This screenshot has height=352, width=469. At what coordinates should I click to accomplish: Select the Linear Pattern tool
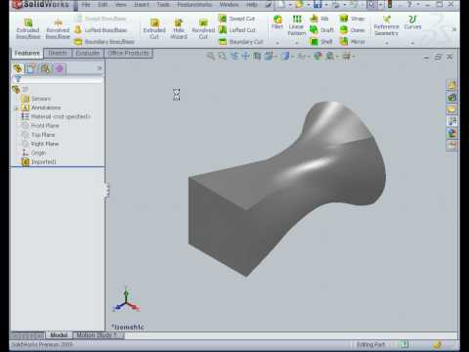[x=297, y=25]
